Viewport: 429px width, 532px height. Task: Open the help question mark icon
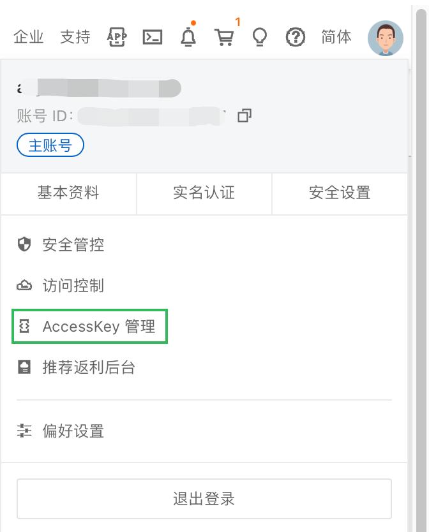pos(295,37)
